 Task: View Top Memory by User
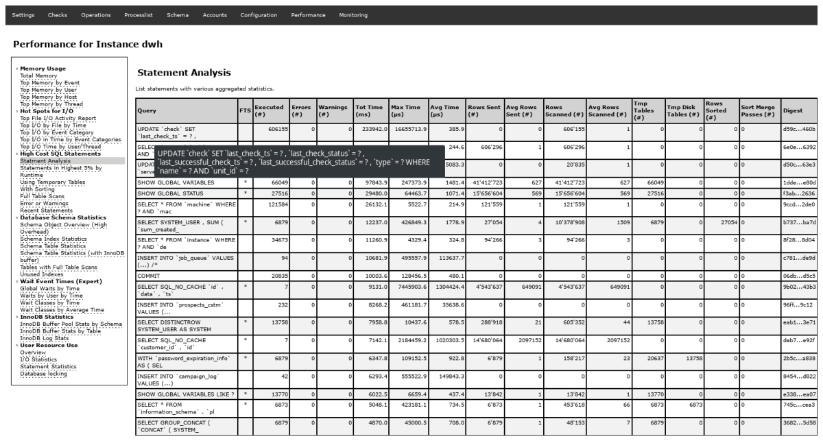49,89
